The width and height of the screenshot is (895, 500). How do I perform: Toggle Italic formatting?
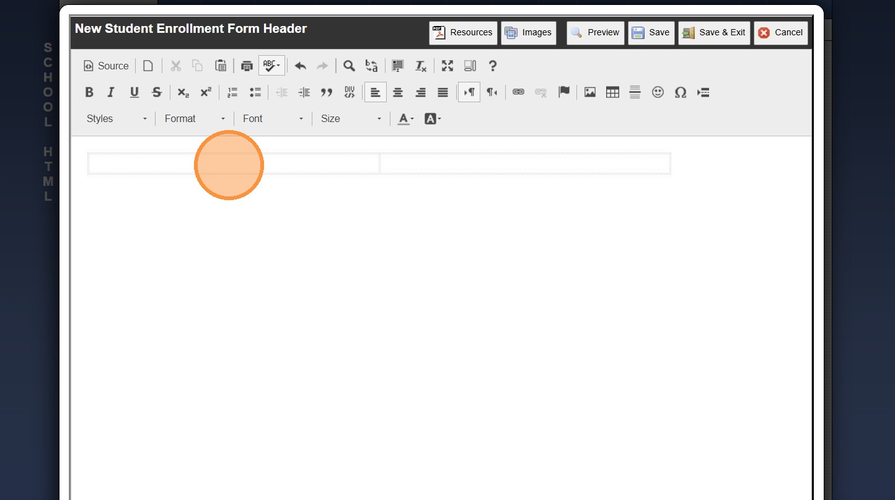[112, 92]
